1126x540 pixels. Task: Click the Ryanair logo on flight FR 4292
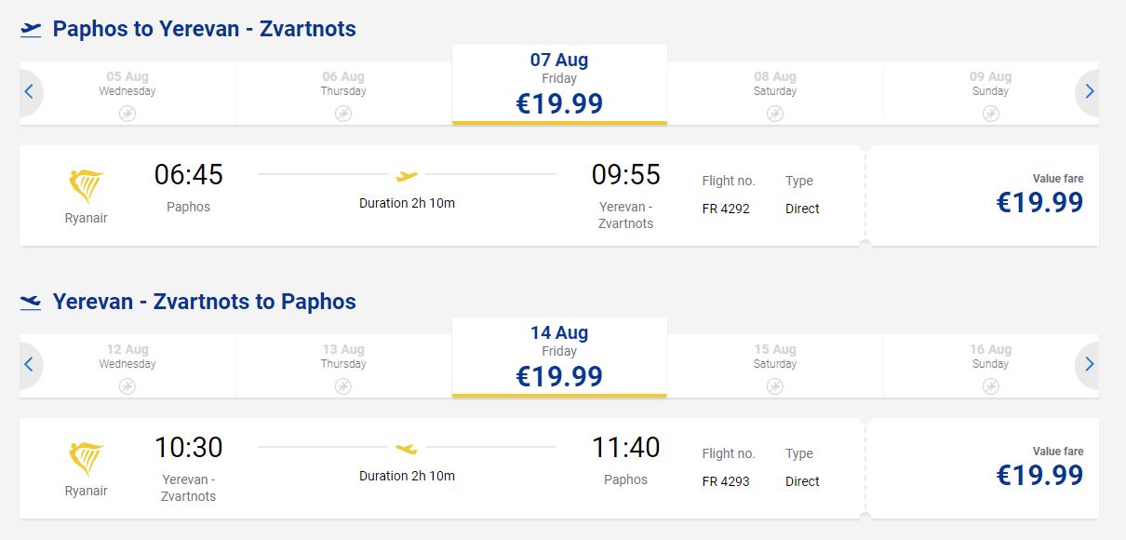[87, 187]
